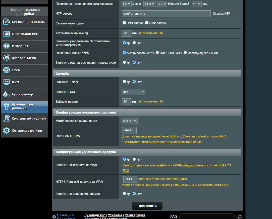This screenshot has width=272, height=219.
Task: Open Беспроводная сеть settings page
Action: 24,22
